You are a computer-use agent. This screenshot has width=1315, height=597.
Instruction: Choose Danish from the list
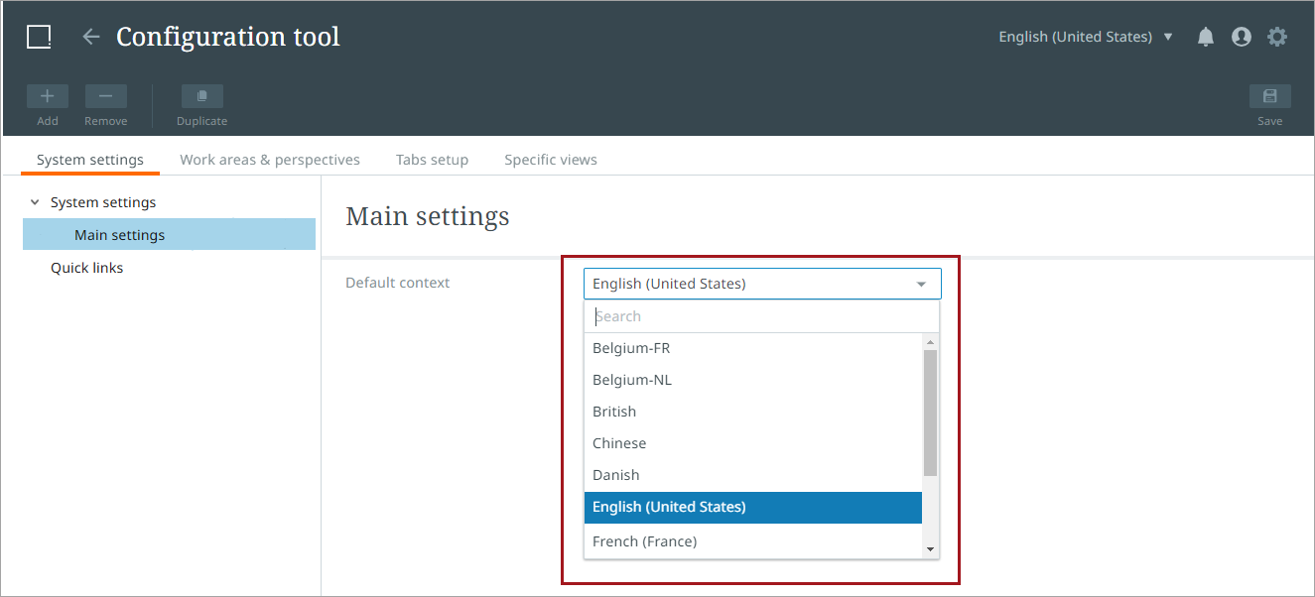[753, 475]
